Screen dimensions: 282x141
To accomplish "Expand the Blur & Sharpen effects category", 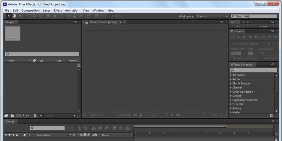I will 231,83.
